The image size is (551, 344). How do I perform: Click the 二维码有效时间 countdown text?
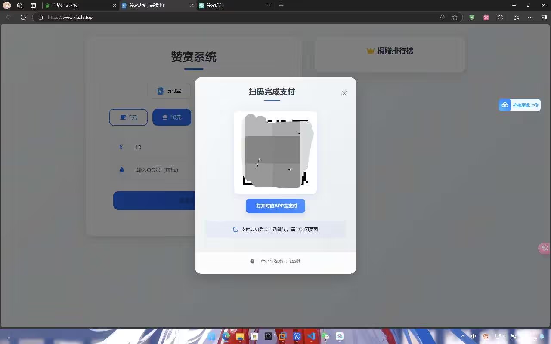[279, 261]
